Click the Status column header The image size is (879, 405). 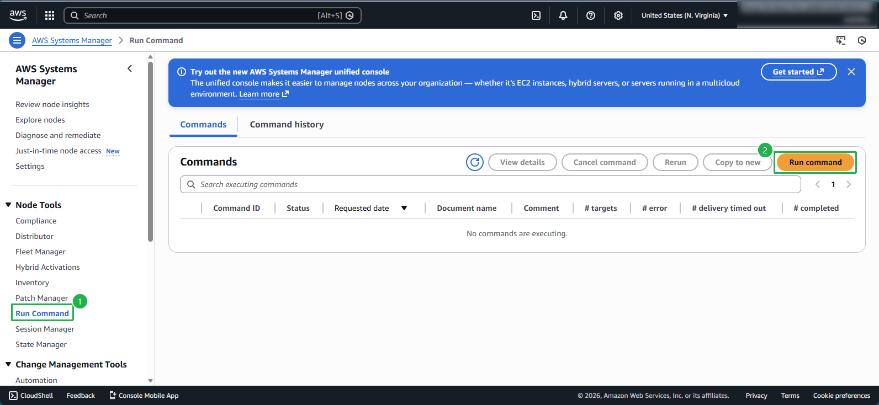pos(298,208)
